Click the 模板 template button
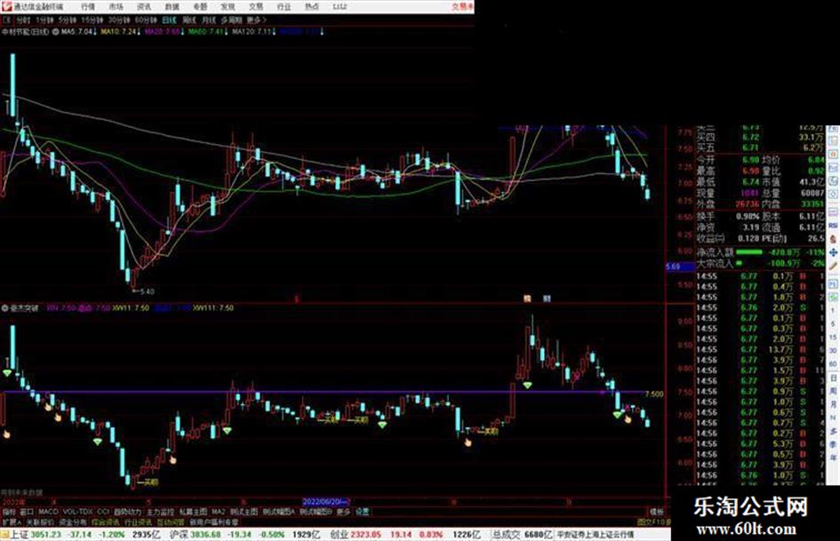The height and width of the screenshot is (541, 840). click(x=657, y=512)
